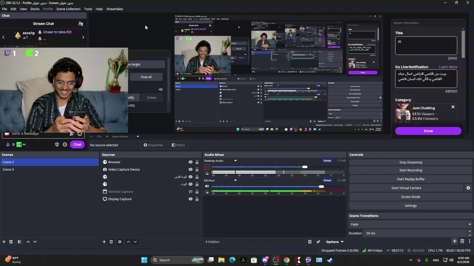Open source properties gear in Sources panel

(120, 242)
